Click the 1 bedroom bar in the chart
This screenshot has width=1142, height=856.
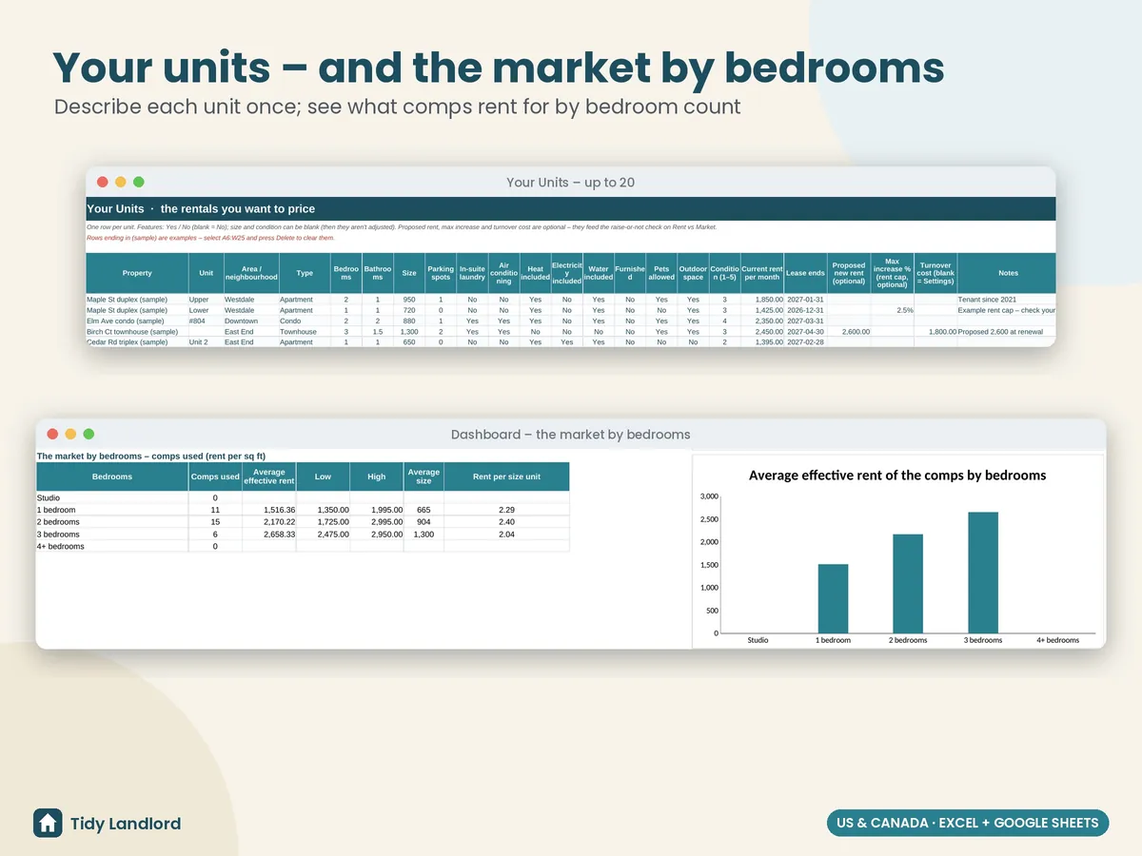pos(833,599)
